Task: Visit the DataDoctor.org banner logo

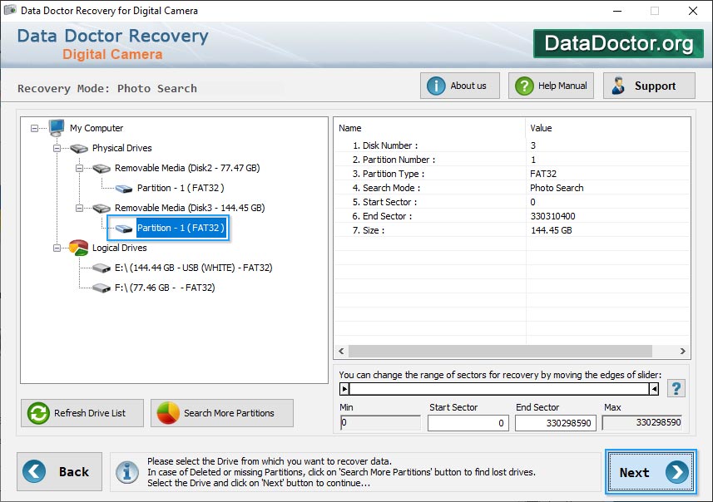Action: tap(618, 43)
